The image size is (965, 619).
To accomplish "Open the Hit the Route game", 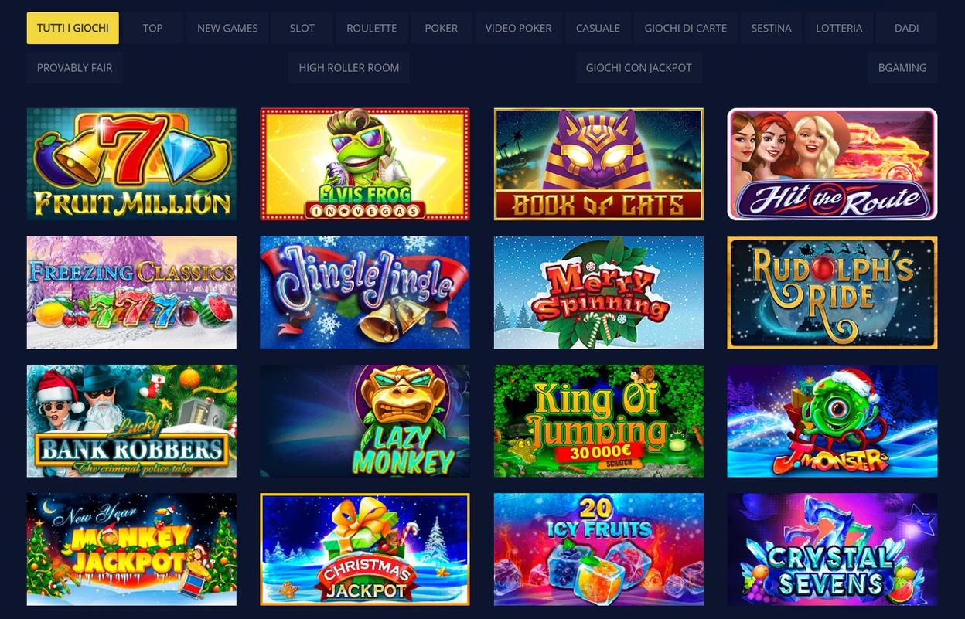I will pos(832,164).
